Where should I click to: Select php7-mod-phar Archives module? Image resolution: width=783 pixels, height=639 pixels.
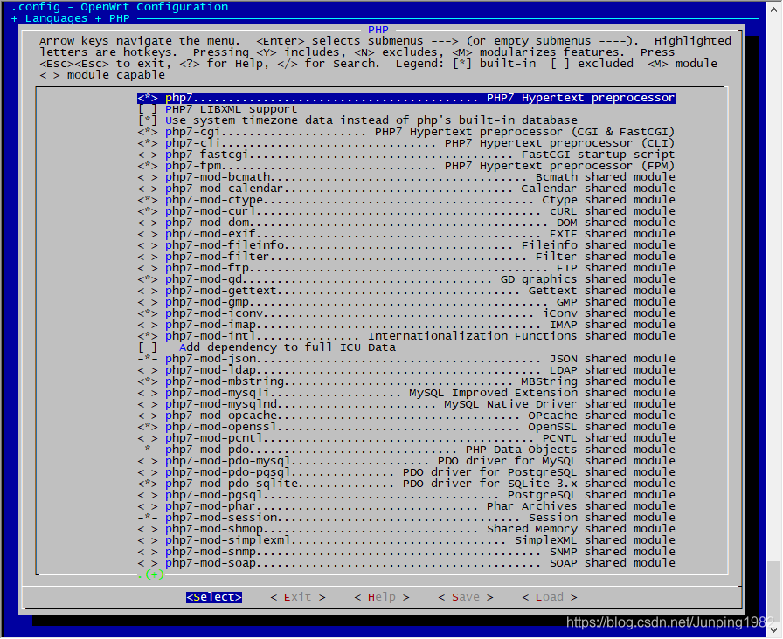[406, 506]
